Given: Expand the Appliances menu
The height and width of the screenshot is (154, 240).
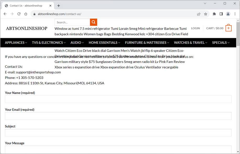Looking at the screenshot, I should [x=16, y=43].
